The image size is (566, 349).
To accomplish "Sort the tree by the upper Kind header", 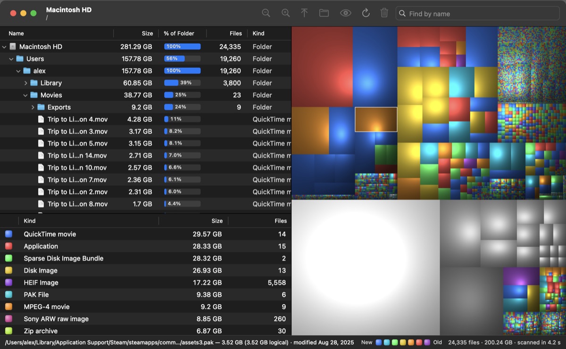I will pyautogui.click(x=258, y=33).
